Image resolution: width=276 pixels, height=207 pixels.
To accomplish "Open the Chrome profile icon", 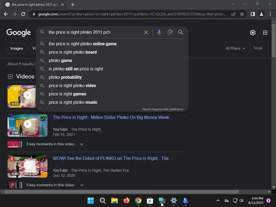I will pos(261,14).
